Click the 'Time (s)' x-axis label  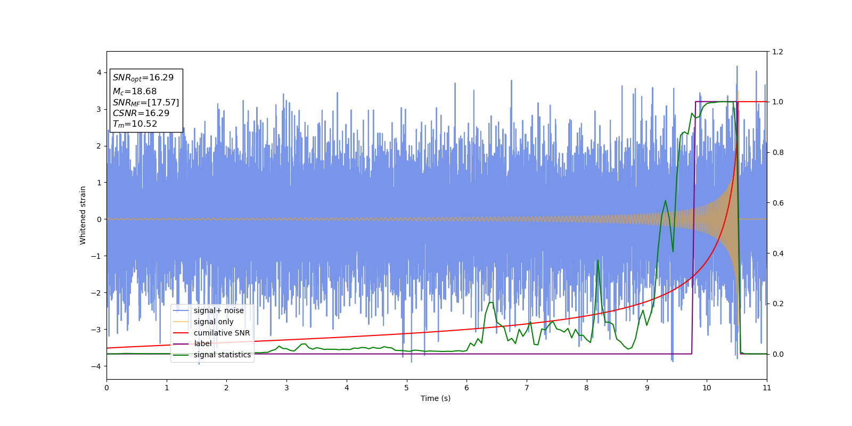[436, 398]
